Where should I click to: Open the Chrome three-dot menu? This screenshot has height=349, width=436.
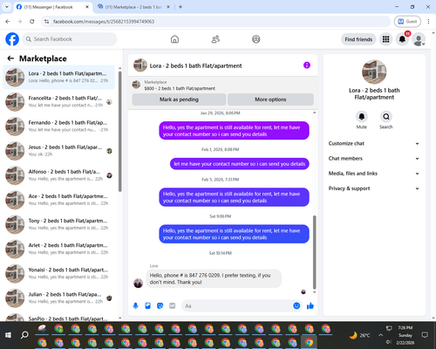(428, 22)
